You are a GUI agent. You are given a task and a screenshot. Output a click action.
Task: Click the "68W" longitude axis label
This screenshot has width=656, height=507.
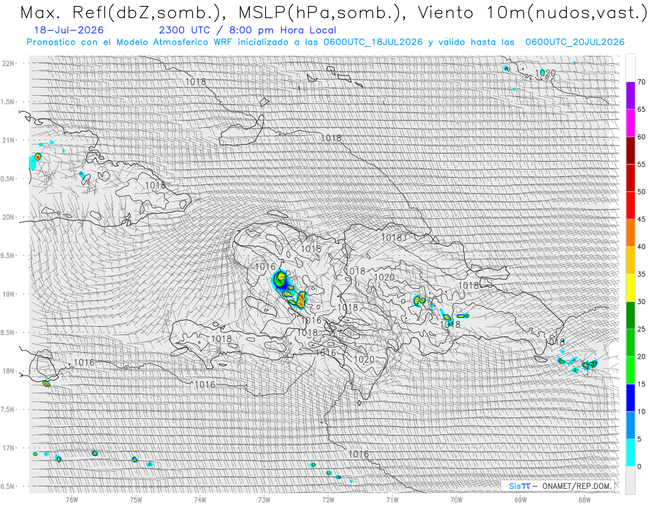(584, 499)
